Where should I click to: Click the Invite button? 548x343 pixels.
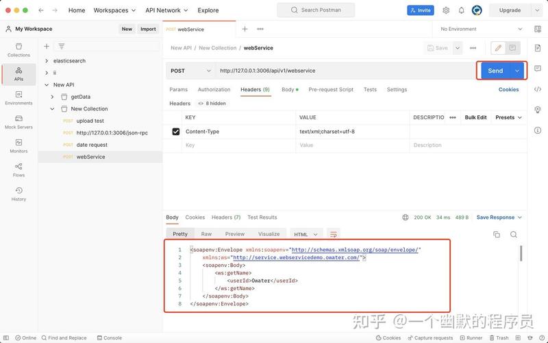421,10
